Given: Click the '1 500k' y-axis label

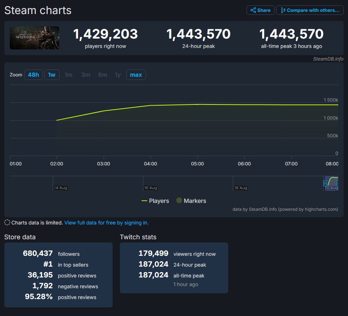Looking at the screenshot, I should pos(331,100).
